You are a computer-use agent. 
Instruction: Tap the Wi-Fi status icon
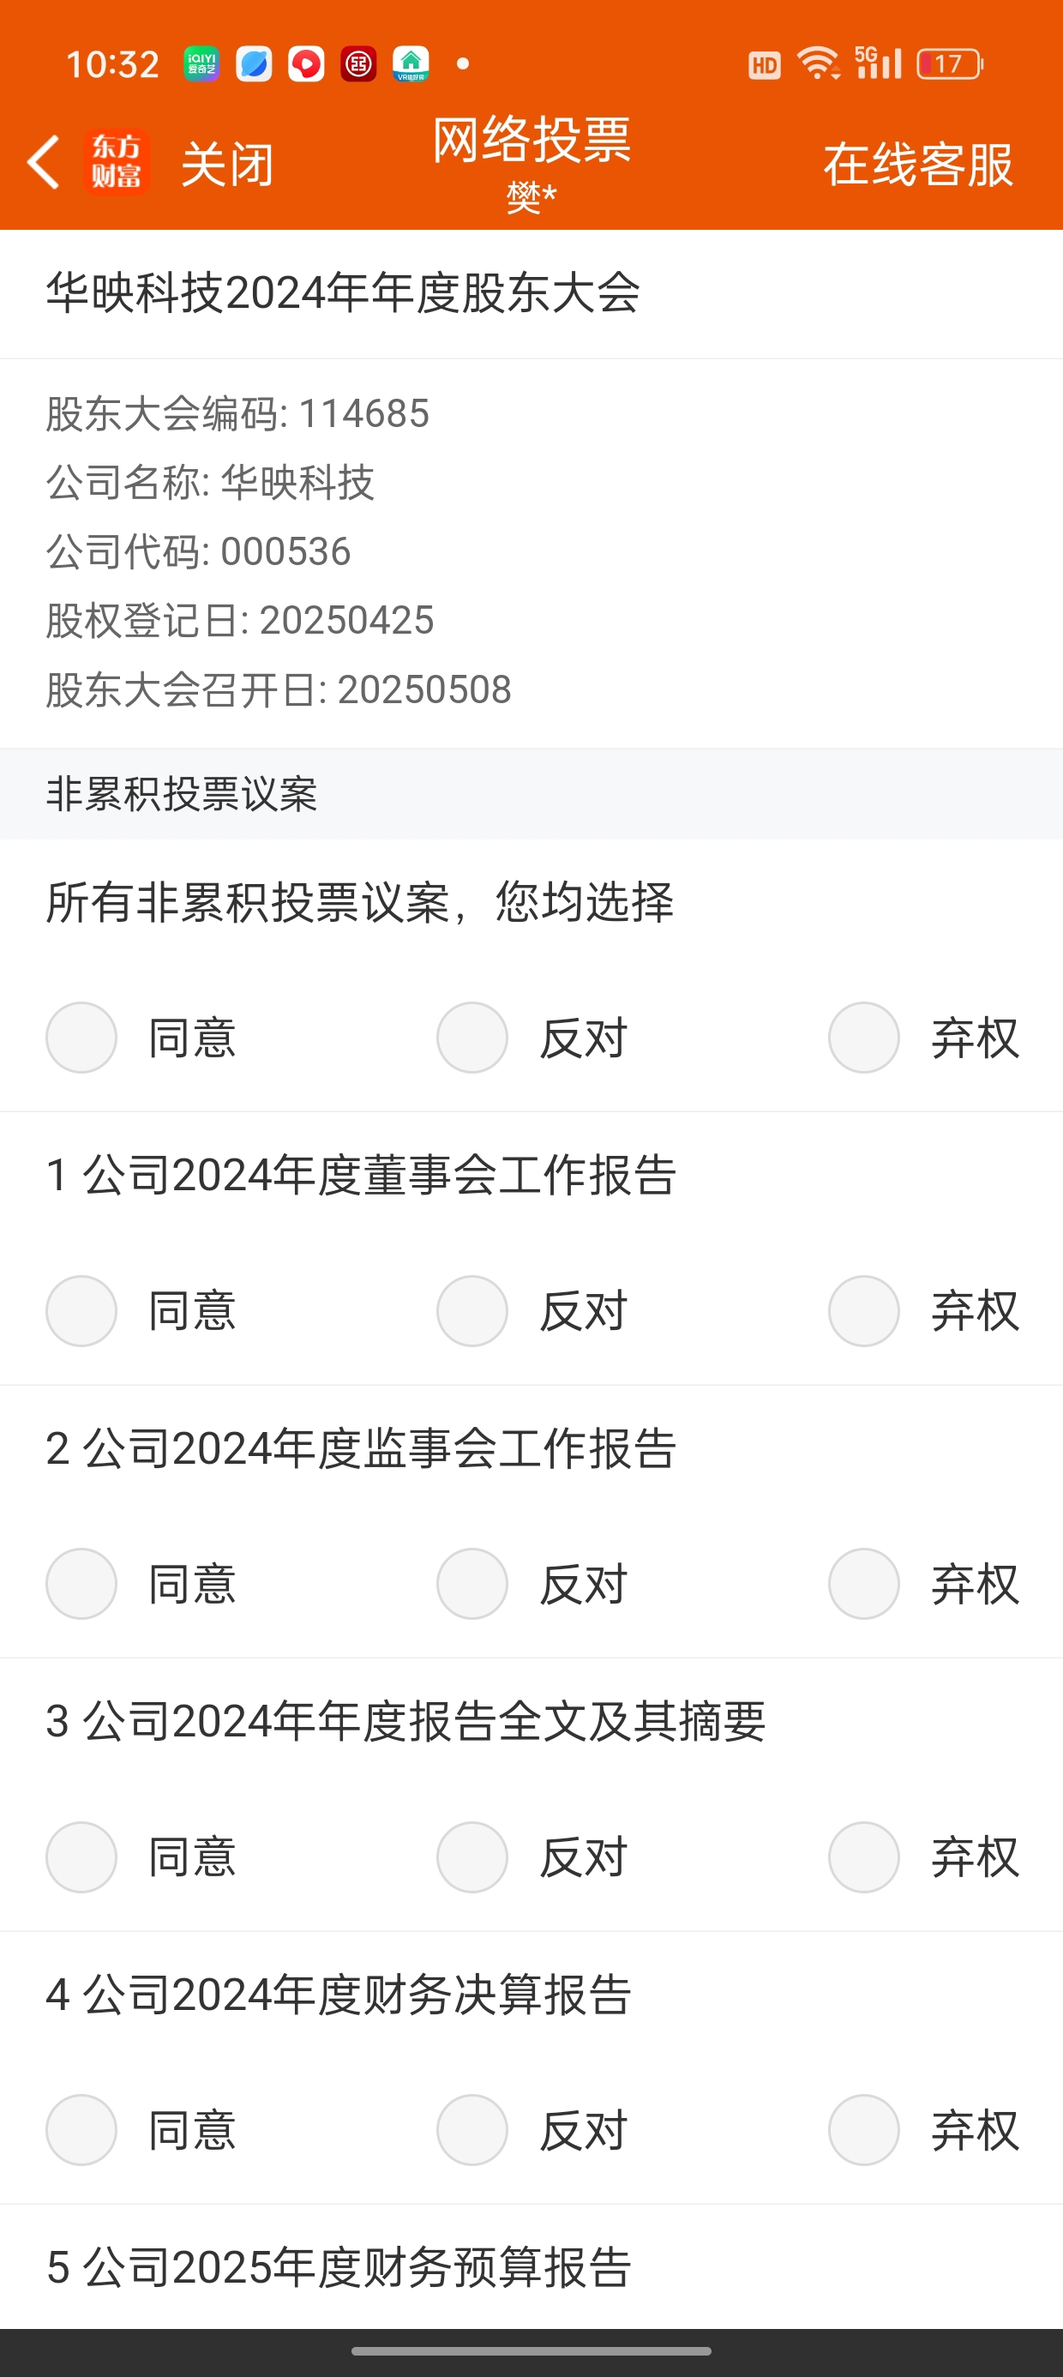[x=818, y=63]
